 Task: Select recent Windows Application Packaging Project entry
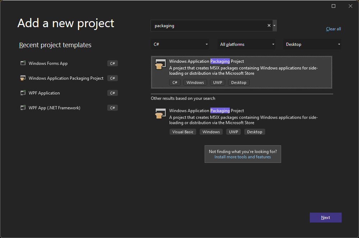pyautogui.click(x=69, y=78)
